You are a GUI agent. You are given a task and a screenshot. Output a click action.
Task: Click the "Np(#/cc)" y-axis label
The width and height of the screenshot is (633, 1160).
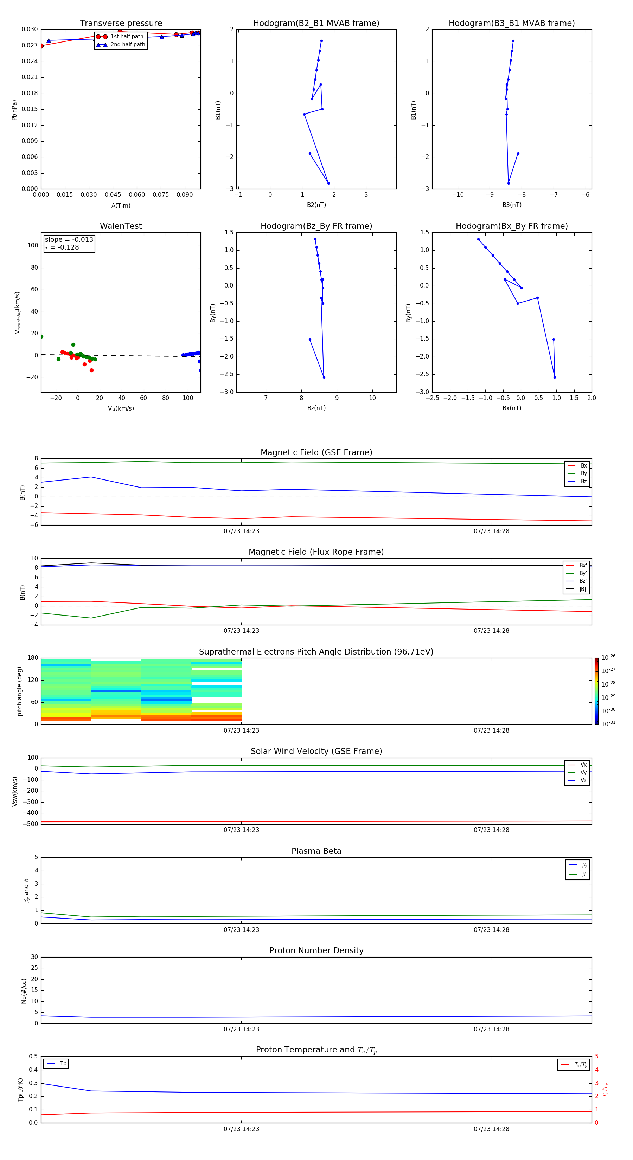(x=24, y=991)
